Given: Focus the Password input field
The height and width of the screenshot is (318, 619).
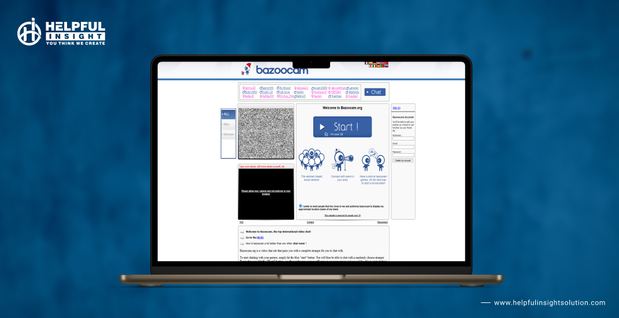Looking at the screenshot, I should [x=403, y=156].
